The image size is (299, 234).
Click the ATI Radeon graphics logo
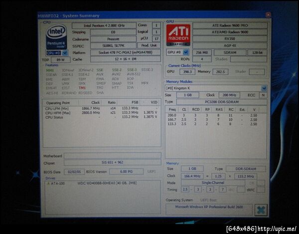click(178, 35)
